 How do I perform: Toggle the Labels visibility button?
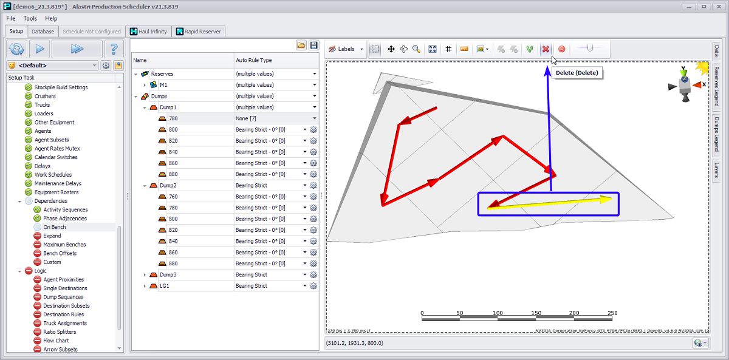coord(342,49)
